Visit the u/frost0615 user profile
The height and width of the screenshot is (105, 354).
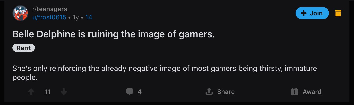[49, 17]
